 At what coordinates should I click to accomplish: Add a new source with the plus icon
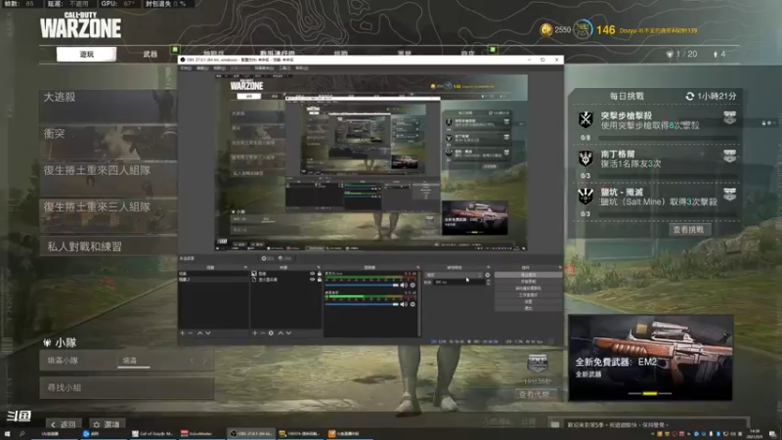point(255,332)
